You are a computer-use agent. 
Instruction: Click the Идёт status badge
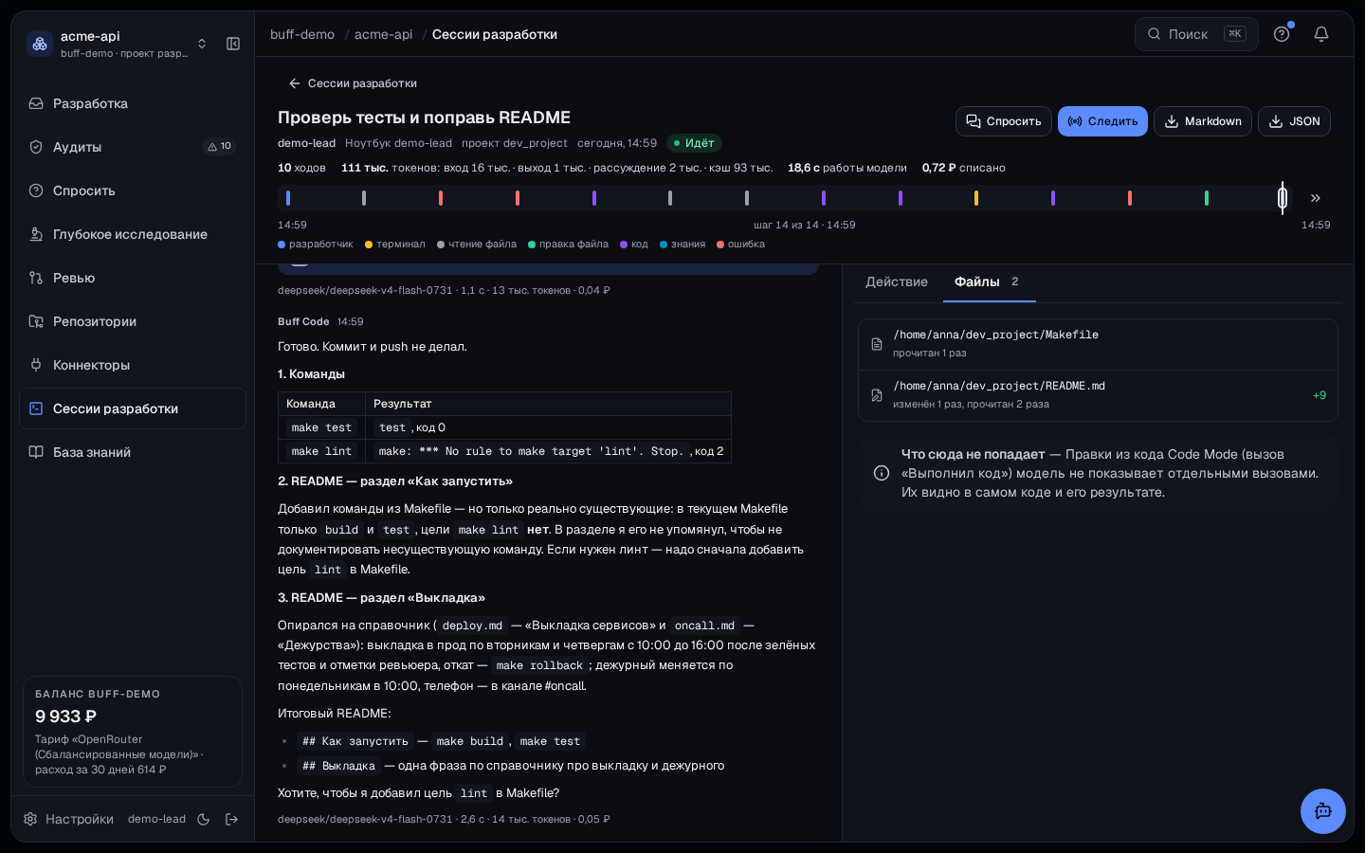point(694,143)
